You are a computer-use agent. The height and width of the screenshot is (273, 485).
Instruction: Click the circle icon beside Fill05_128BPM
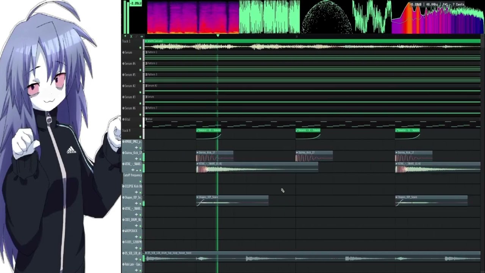coord(124,242)
